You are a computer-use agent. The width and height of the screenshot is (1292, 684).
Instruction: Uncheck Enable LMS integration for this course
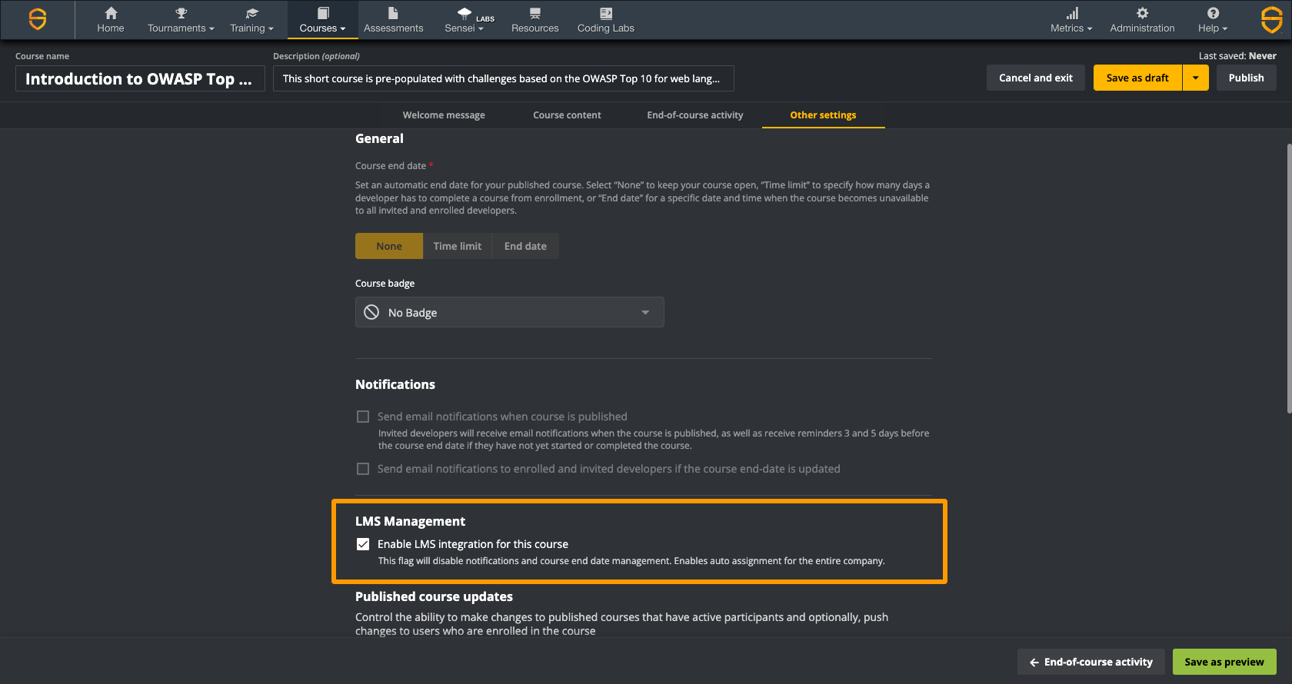(x=363, y=544)
